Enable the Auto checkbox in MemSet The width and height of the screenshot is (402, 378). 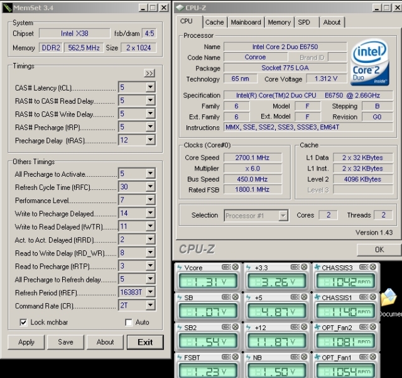point(128,322)
